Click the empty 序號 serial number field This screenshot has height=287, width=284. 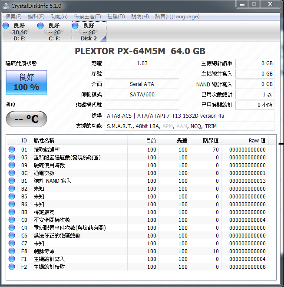click(142, 74)
